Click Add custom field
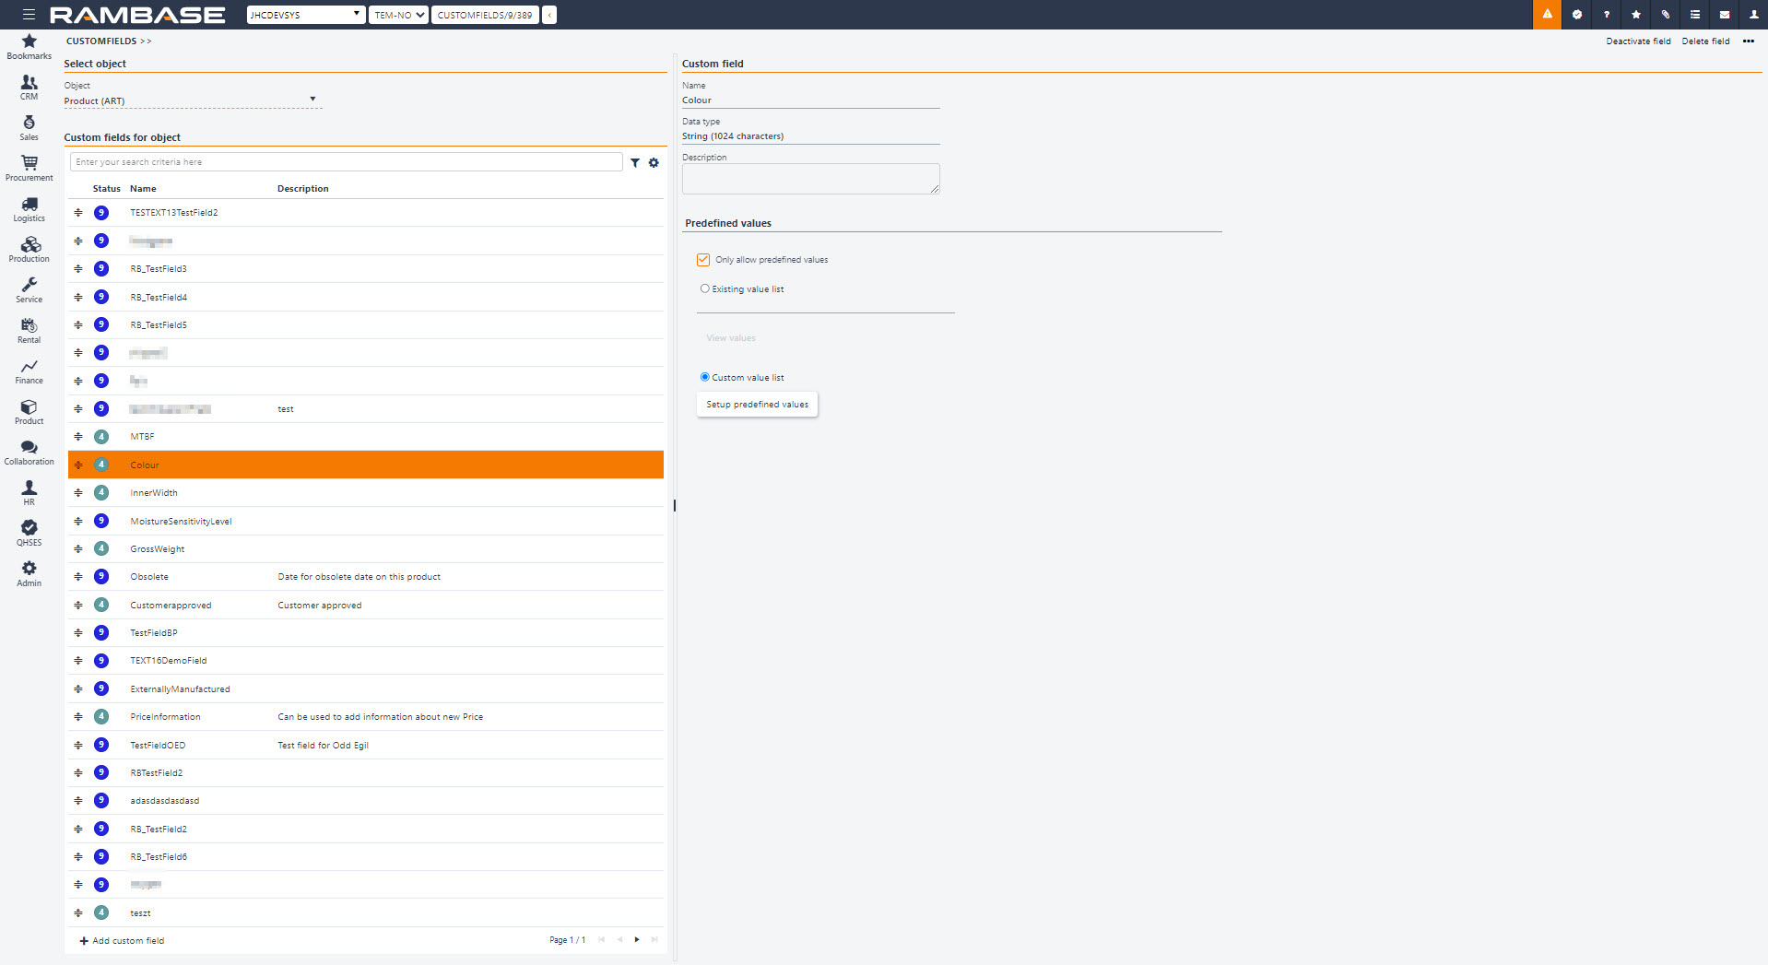 122,941
